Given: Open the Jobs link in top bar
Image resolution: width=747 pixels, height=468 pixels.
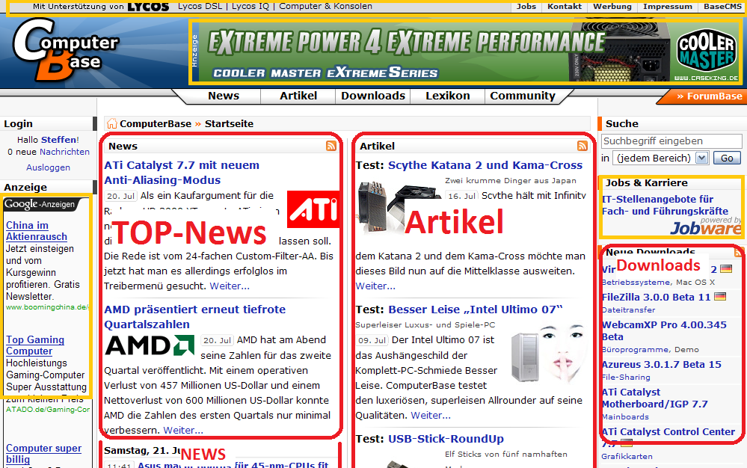Looking at the screenshot, I should pyautogui.click(x=526, y=7).
